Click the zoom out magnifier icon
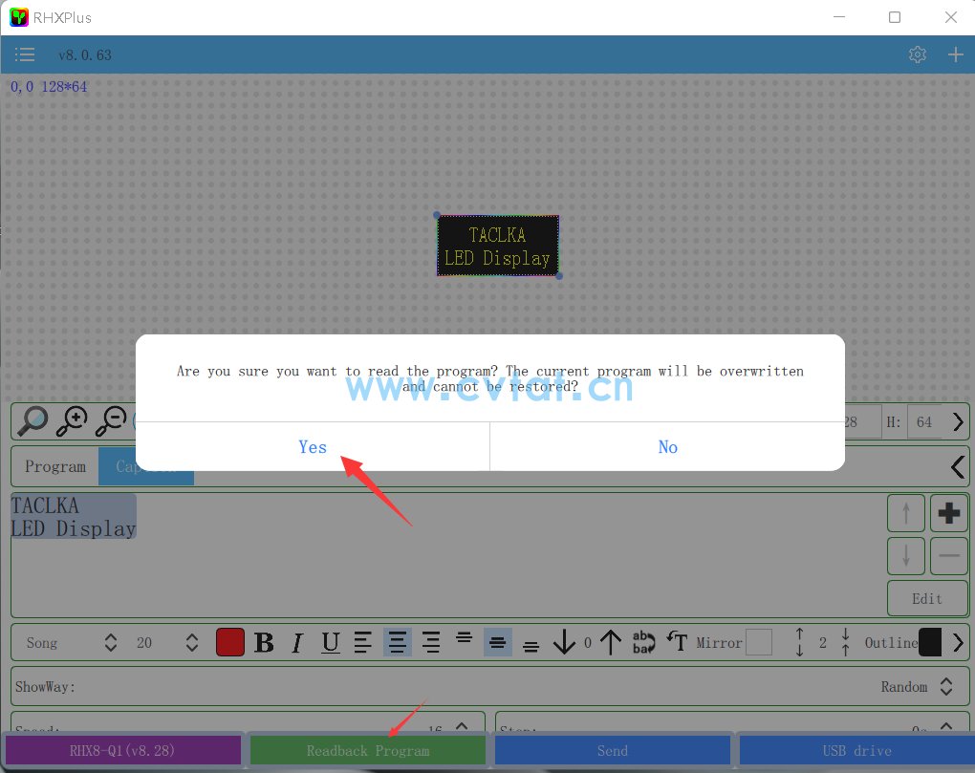Screen dimensions: 975x773 tap(112, 420)
